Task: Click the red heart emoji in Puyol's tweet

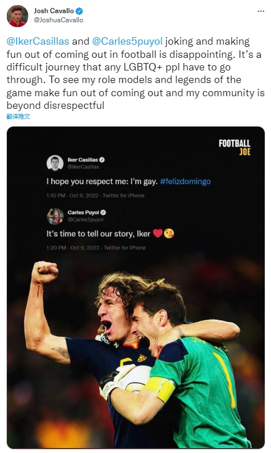Action: click(158, 234)
